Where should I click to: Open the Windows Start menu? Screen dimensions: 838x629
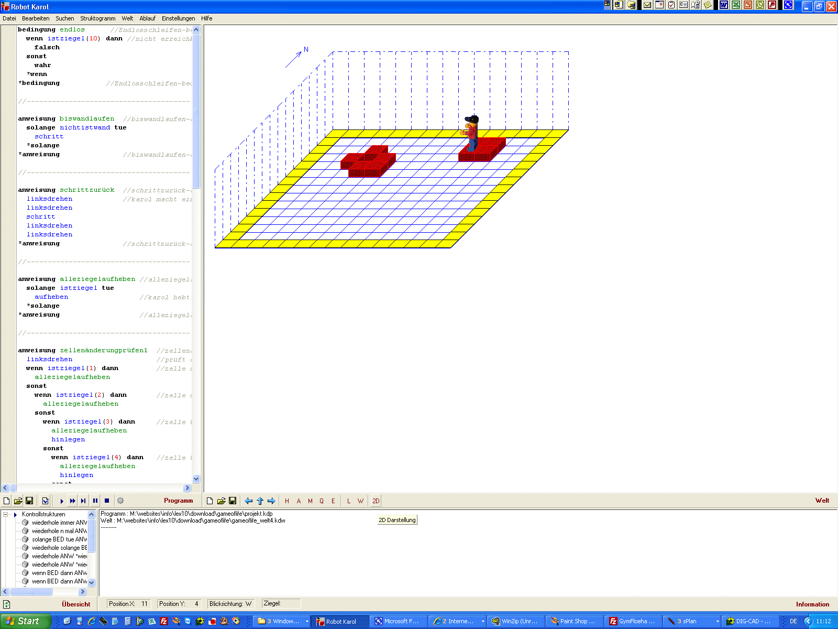tap(25, 621)
